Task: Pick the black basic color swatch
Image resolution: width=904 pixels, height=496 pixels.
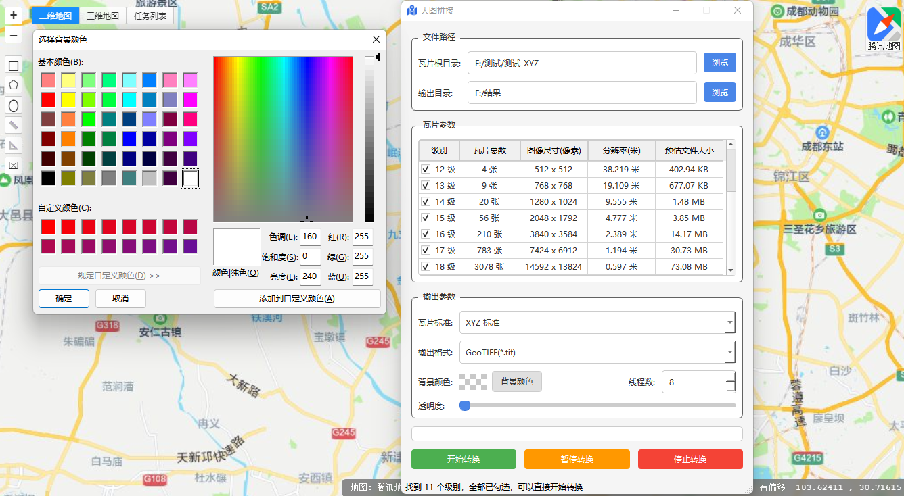Action: tap(48, 178)
